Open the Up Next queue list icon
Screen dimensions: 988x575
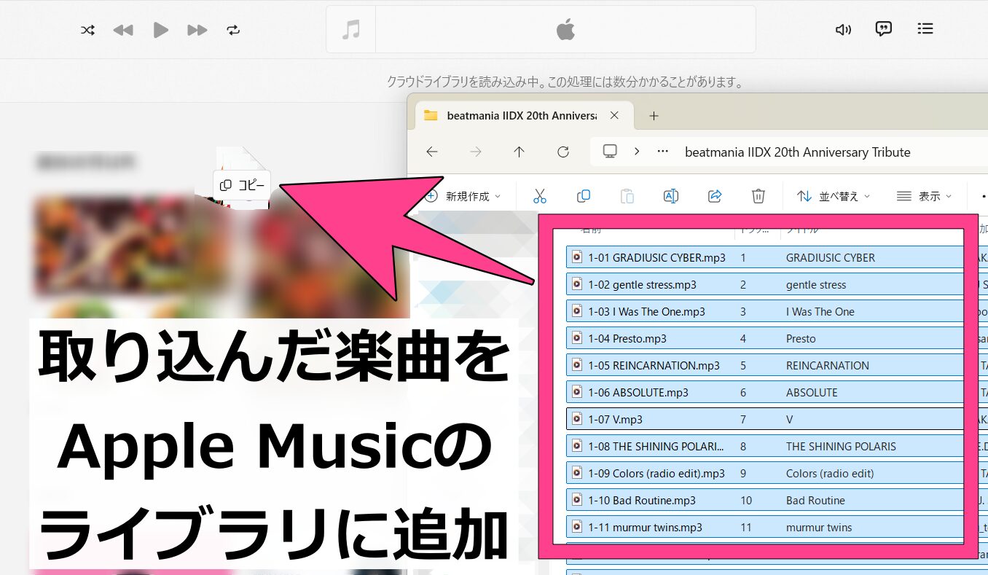(925, 29)
